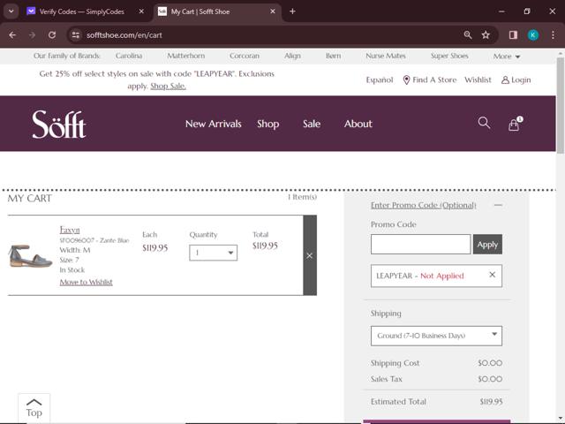
Task: Visit the Born brand link
Action: [333, 56]
